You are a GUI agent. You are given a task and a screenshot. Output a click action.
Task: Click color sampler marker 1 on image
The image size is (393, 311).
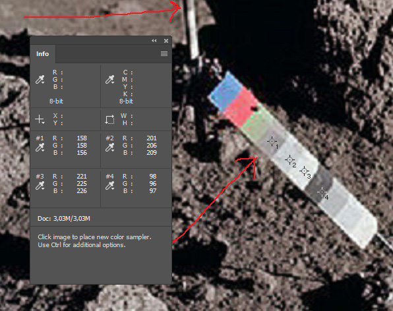272,142
